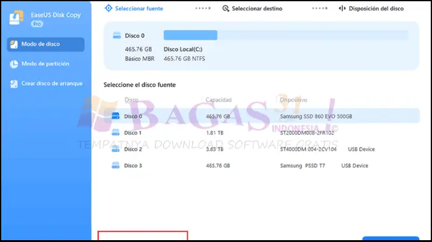This screenshot has width=432, height=242.
Task: Click the Disco 0 drive icon in summary
Action: point(117,36)
